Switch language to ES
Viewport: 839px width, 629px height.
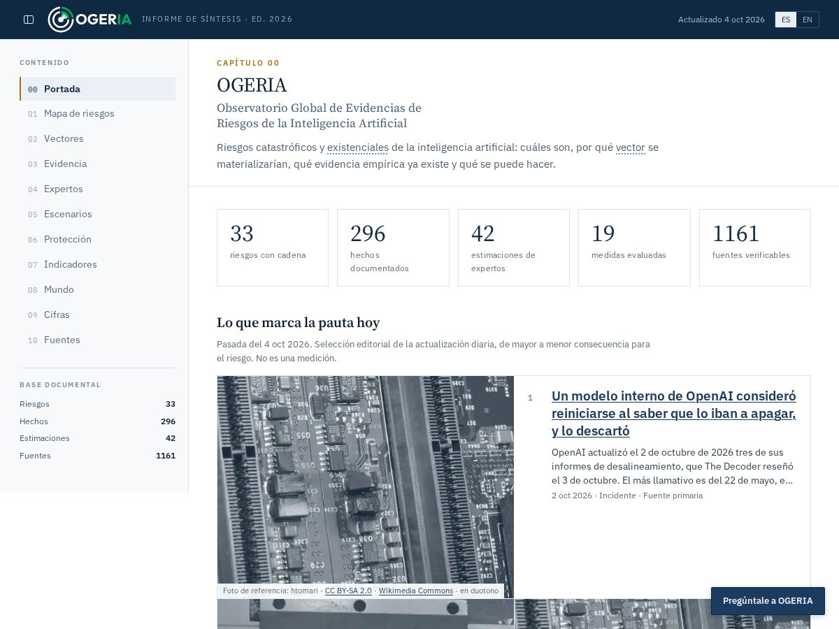(786, 20)
